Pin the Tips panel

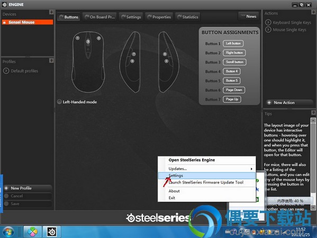[x=313, y=112]
